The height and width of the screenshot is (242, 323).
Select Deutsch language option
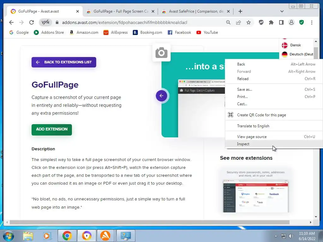click(x=297, y=54)
